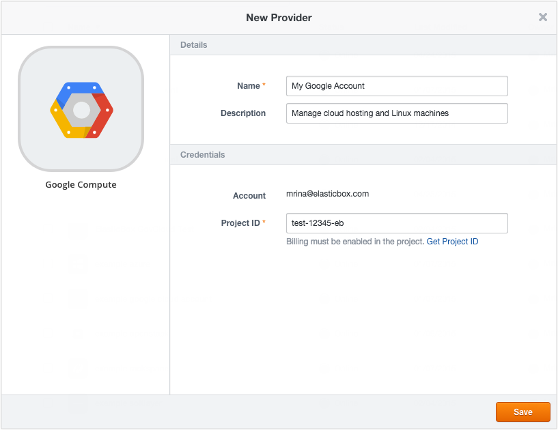The width and height of the screenshot is (558, 430).
Task: Click the Name field label
Action: tap(249, 86)
